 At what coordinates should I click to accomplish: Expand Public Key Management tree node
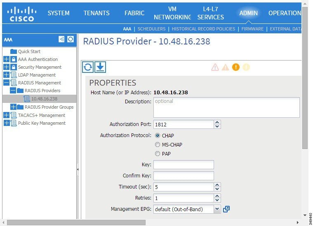click(7, 123)
